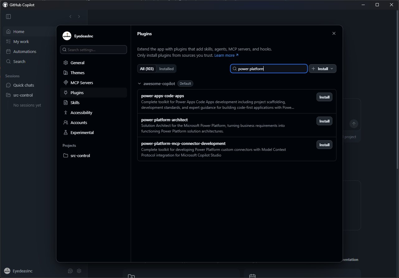Click 'No sessions yet' text
399x278 pixels.
pos(27,105)
